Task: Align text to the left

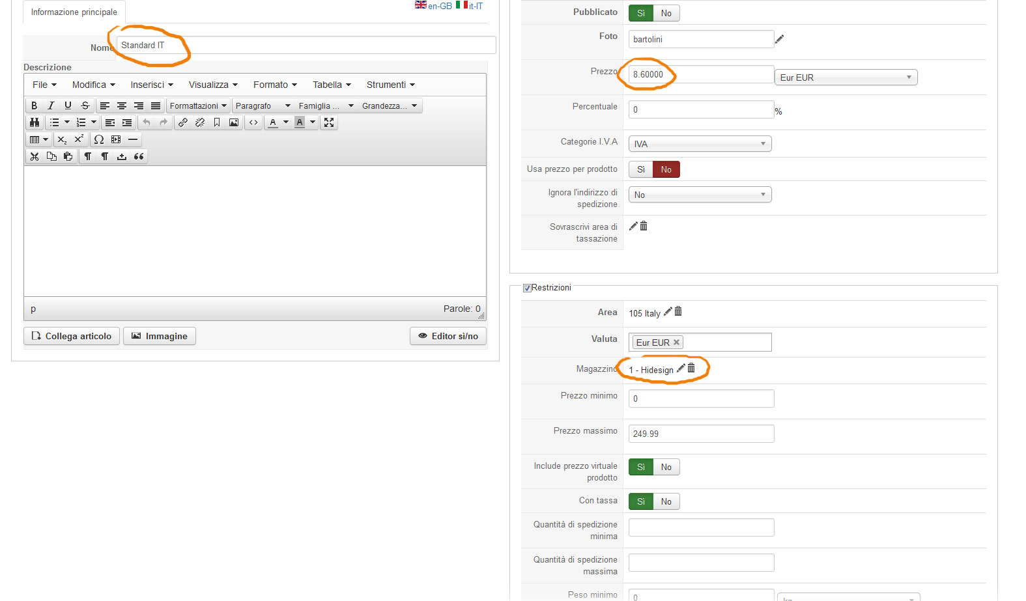Action: tap(104, 105)
